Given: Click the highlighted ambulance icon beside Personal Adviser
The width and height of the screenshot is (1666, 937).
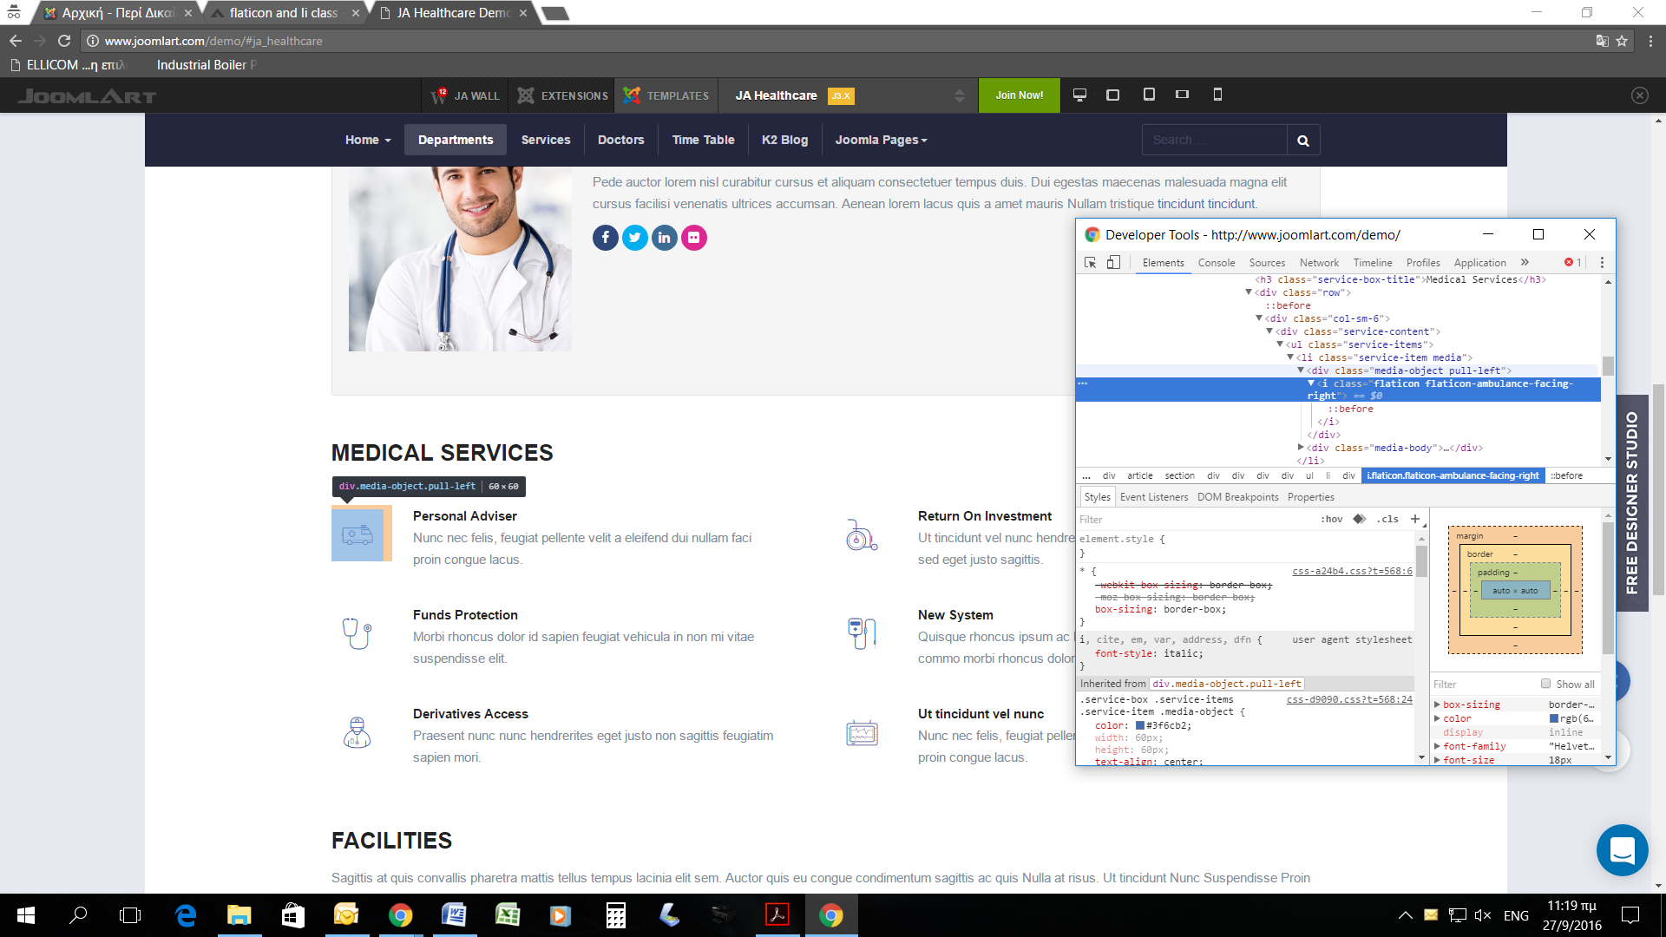Looking at the screenshot, I should click(x=357, y=534).
